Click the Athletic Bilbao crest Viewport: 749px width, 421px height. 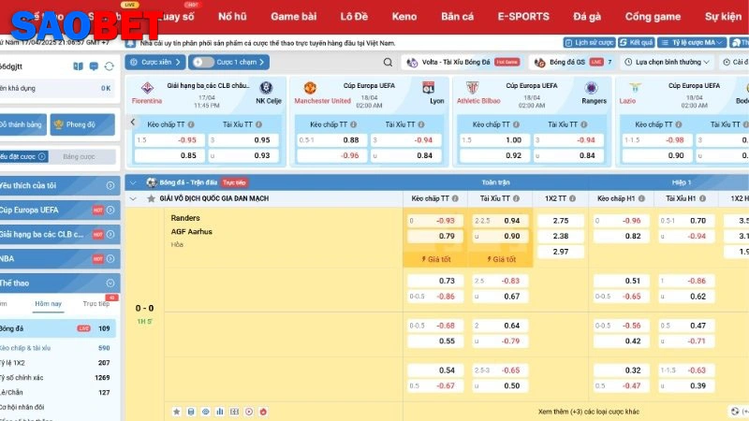(x=473, y=88)
